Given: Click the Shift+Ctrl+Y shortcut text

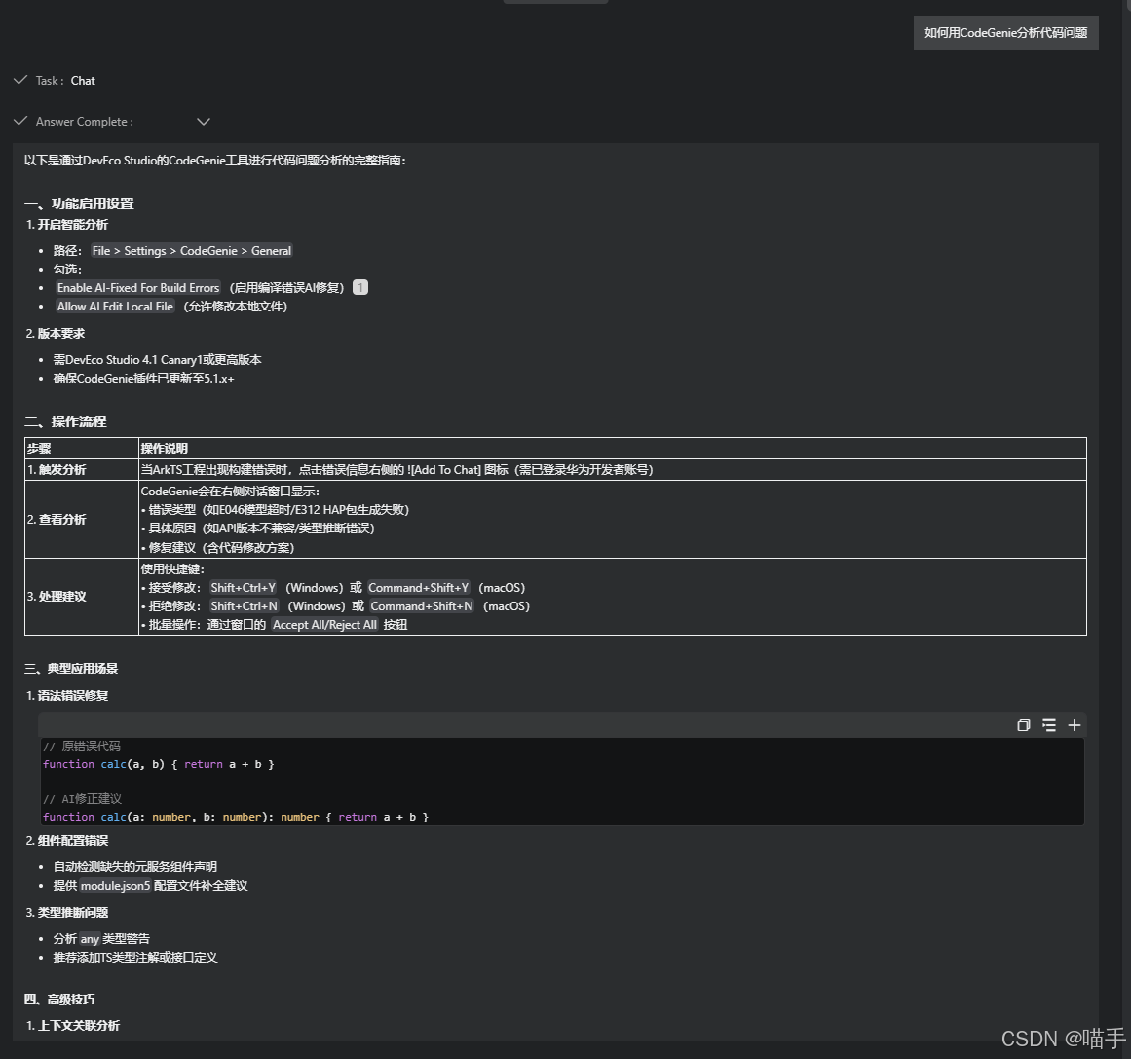Looking at the screenshot, I should pyautogui.click(x=244, y=588).
